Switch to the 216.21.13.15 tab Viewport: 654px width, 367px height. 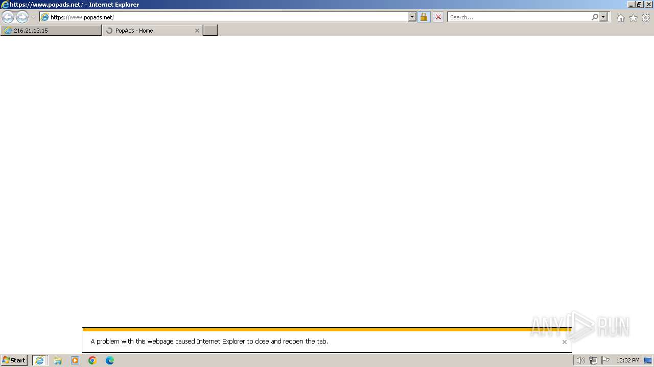click(x=51, y=31)
